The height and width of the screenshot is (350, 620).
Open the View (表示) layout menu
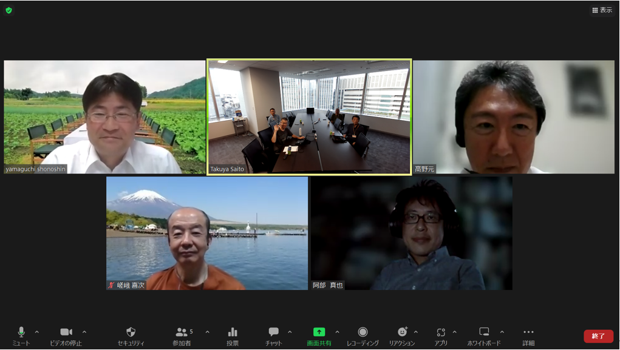pos(602,10)
